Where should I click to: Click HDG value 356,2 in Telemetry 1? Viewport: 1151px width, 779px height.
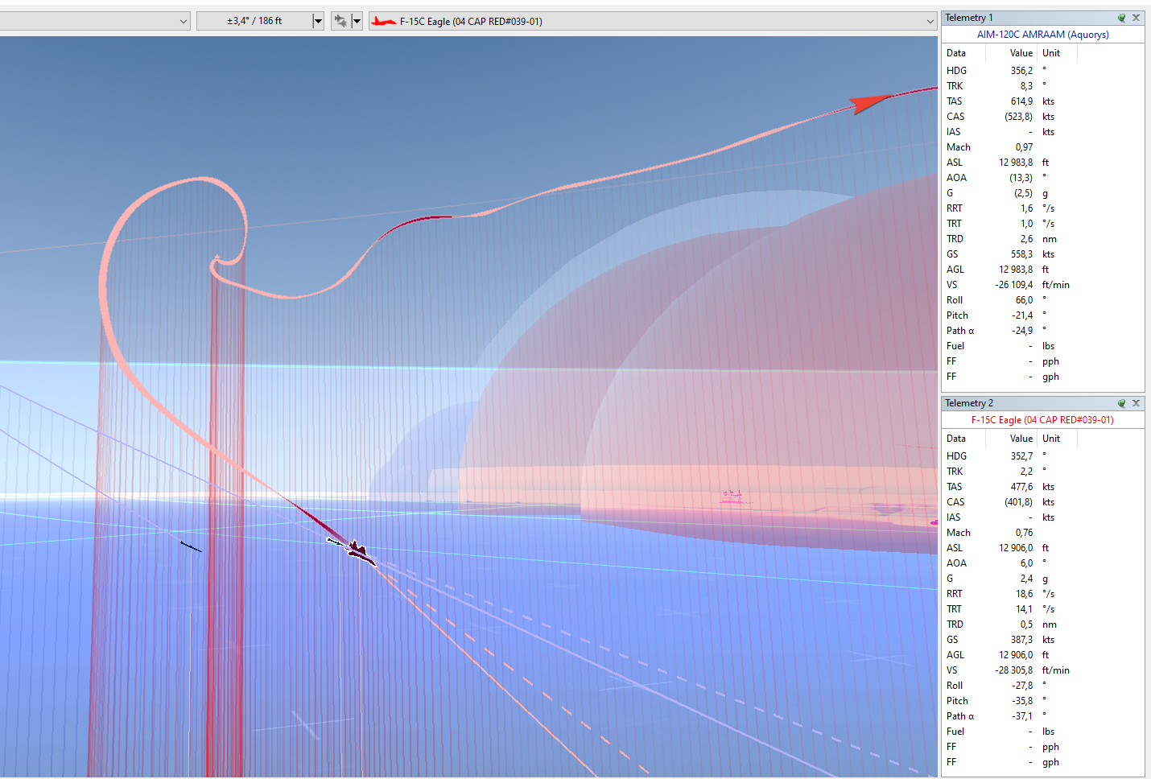(1021, 71)
